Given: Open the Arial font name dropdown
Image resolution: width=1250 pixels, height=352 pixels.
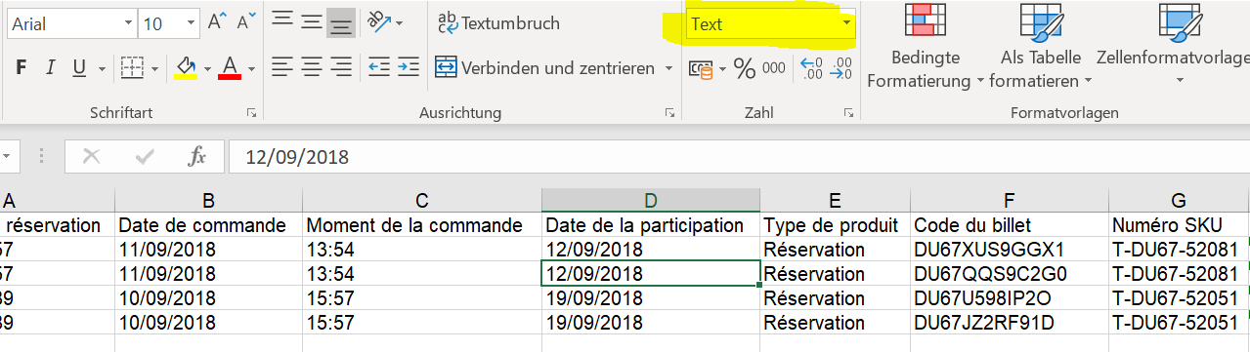Looking at the screenshot, I should pos(129,23).
